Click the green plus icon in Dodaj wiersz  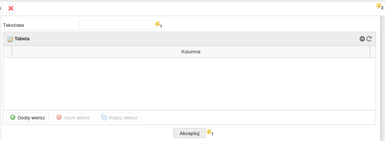click(x=13, y=117)
